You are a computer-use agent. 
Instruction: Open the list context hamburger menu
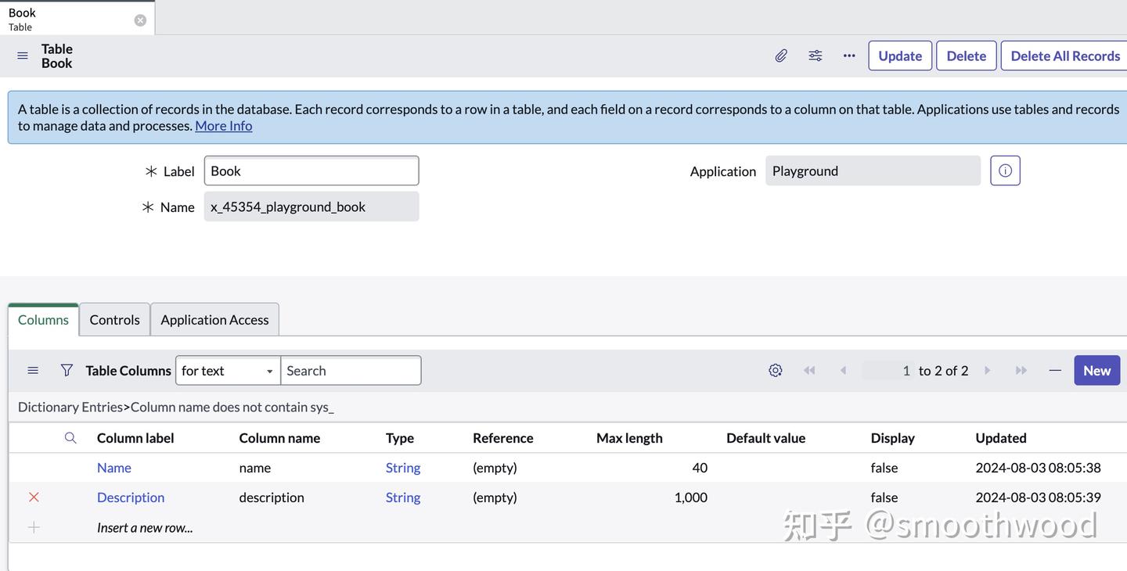32,368
